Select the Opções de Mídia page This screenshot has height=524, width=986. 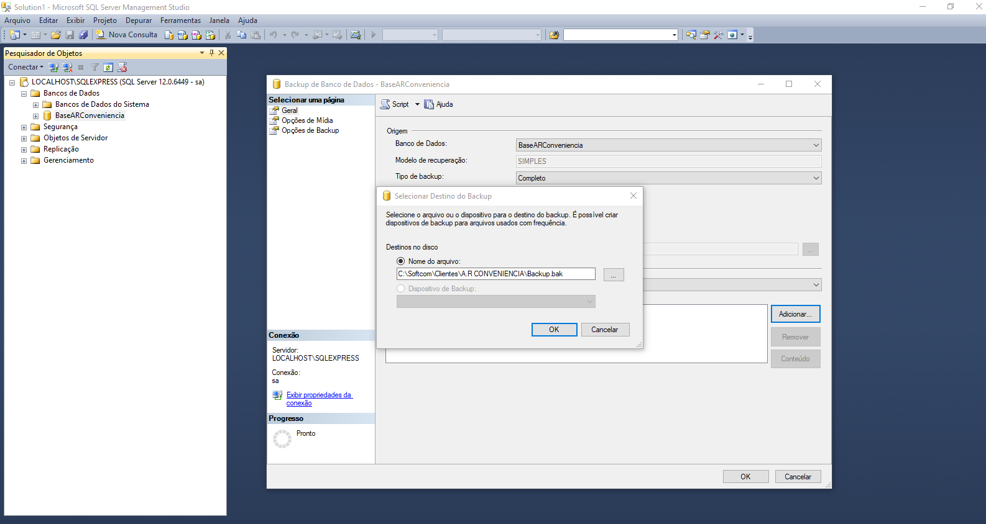[307, 120]
